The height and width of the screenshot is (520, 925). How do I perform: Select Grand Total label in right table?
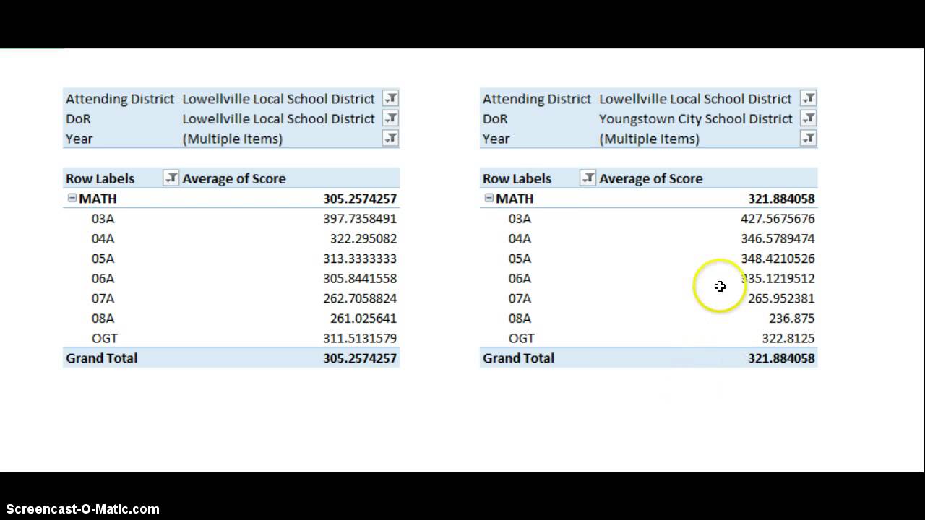click(x=518, y=357)
